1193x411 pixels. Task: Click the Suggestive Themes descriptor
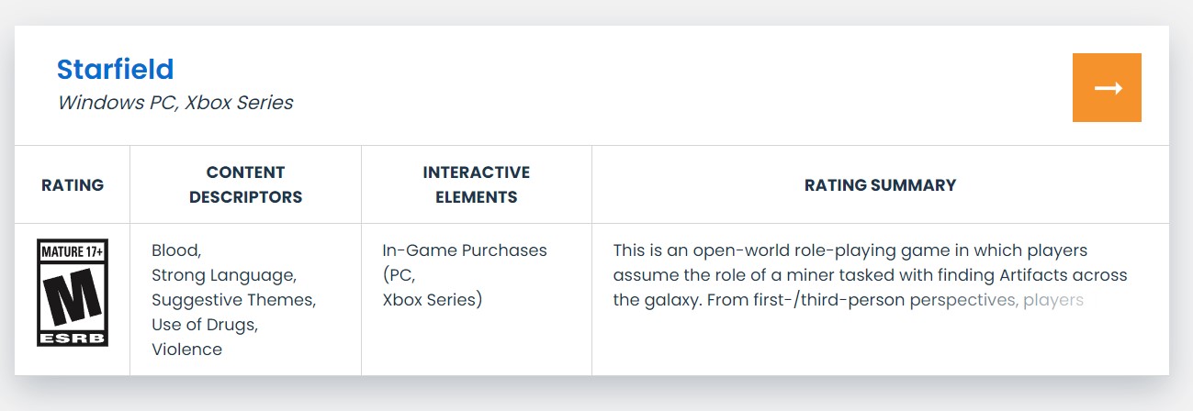point(233,300)
